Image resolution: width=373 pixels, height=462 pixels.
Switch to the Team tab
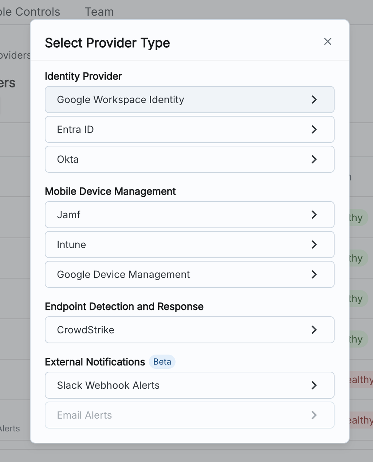click(99, 12)
